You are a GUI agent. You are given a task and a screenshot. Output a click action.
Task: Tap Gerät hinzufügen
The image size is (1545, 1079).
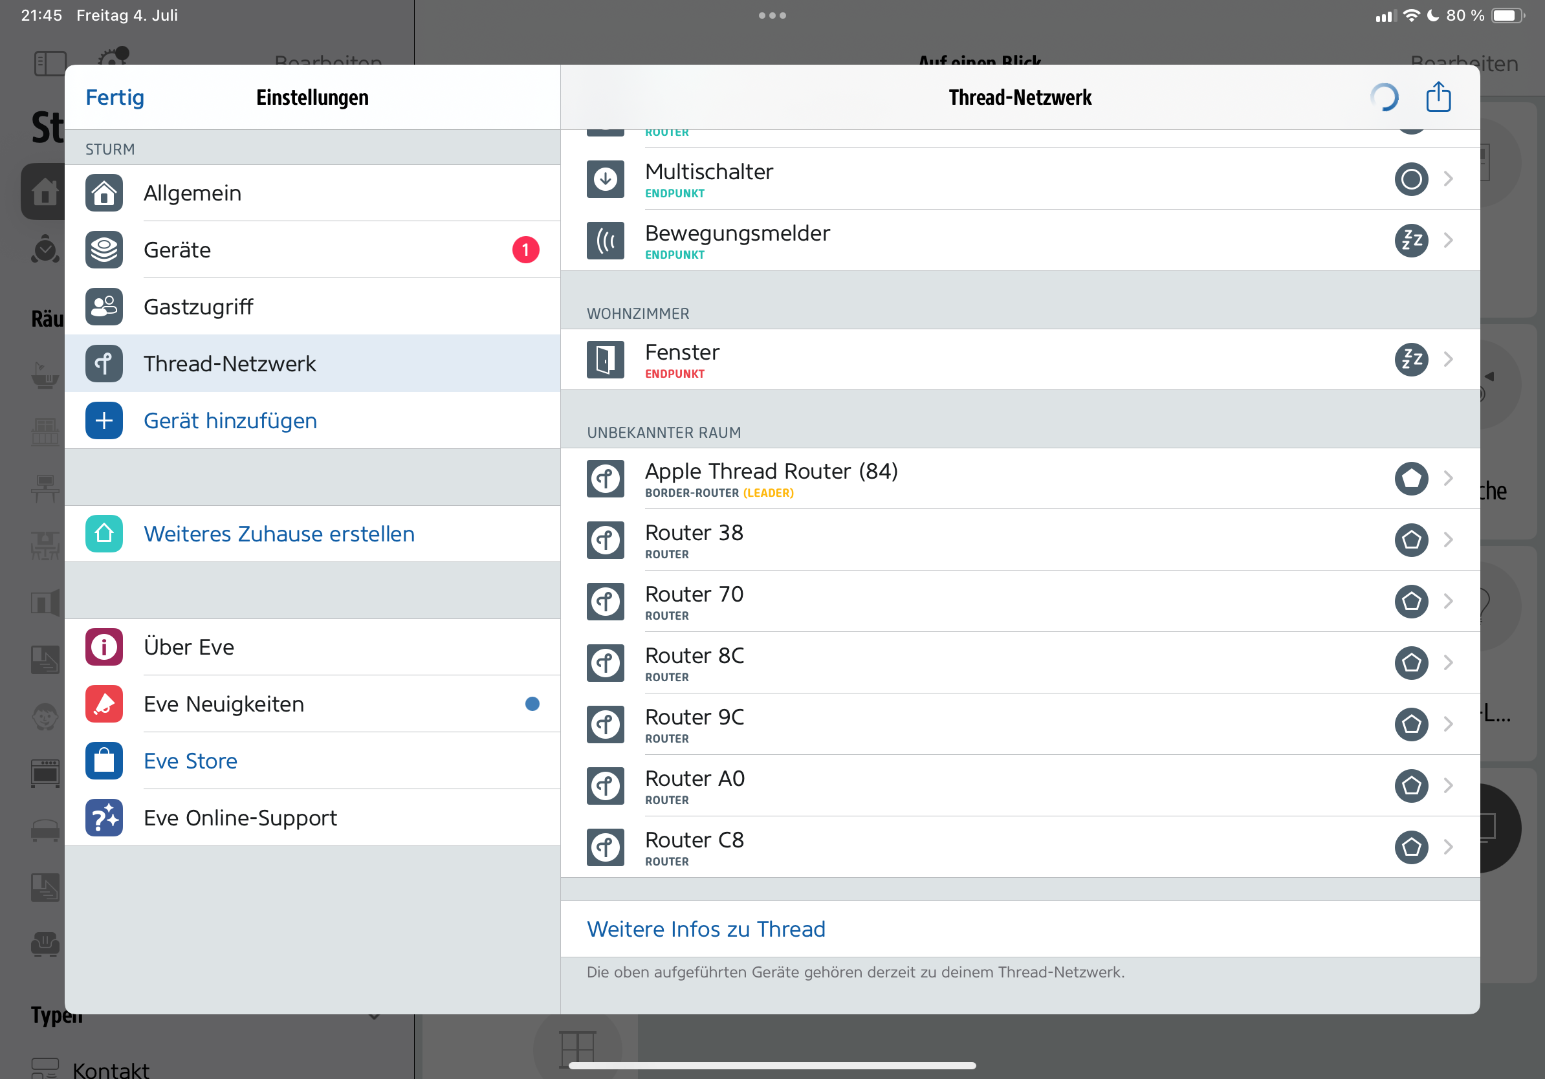point(230,421)
